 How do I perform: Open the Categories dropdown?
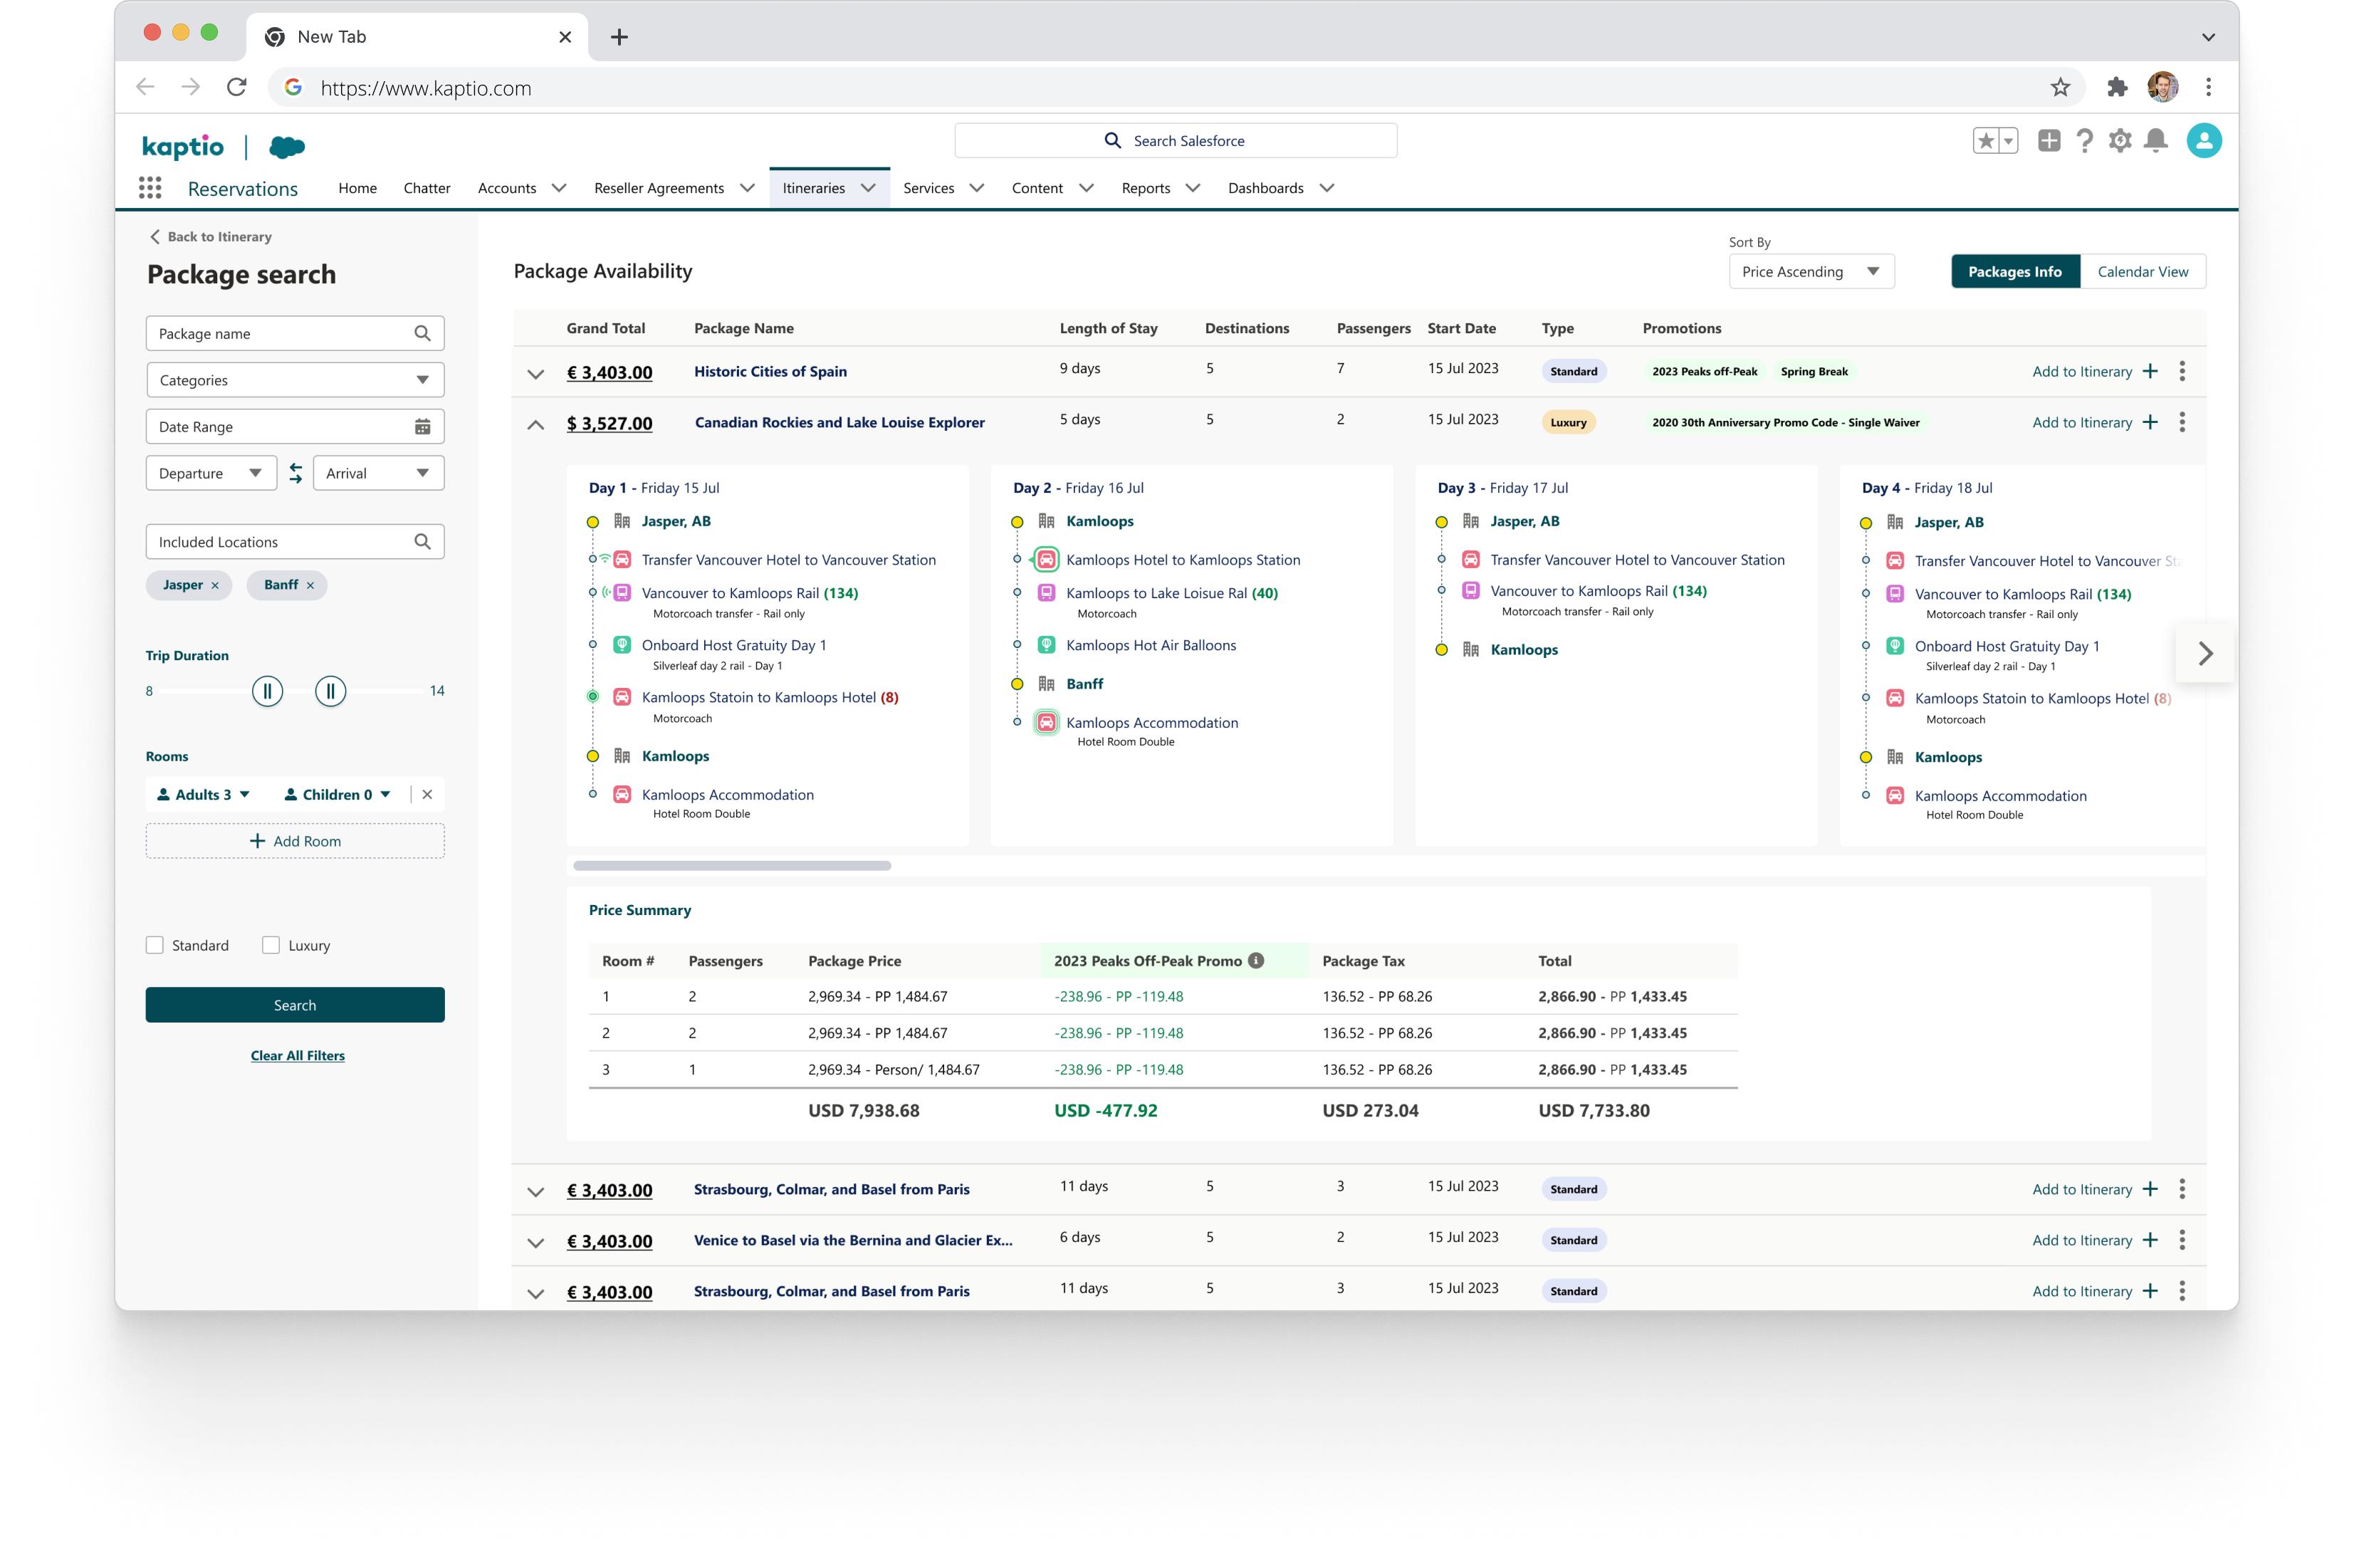pos(295,380)
